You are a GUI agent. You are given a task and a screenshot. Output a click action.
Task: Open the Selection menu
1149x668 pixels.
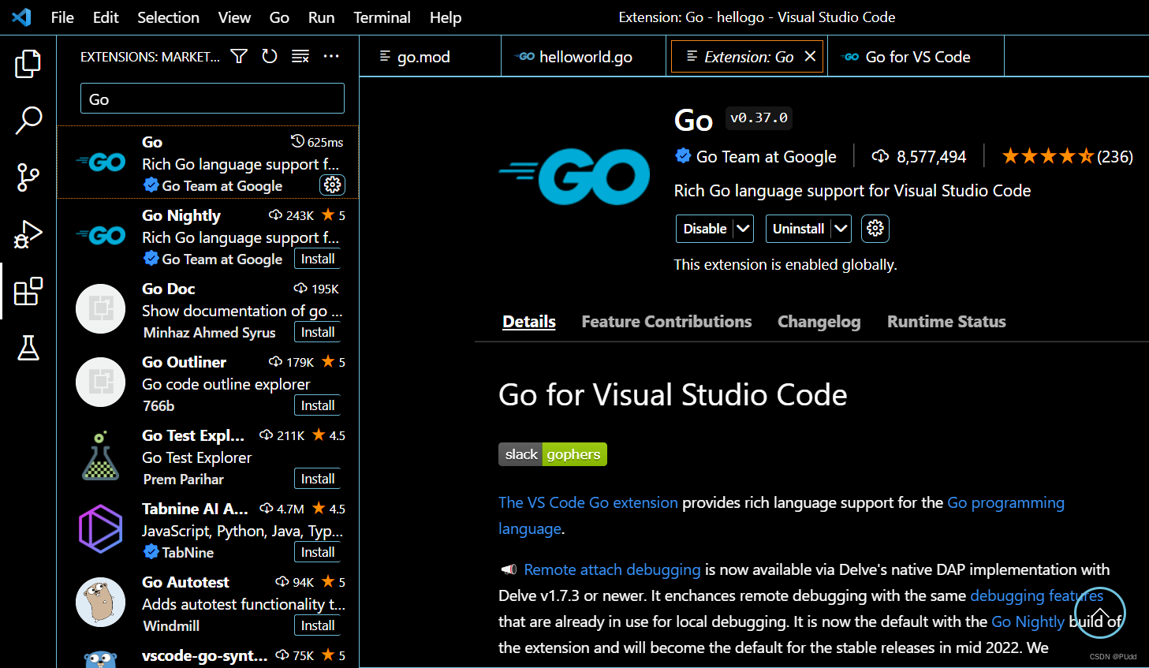click(168, 17)
